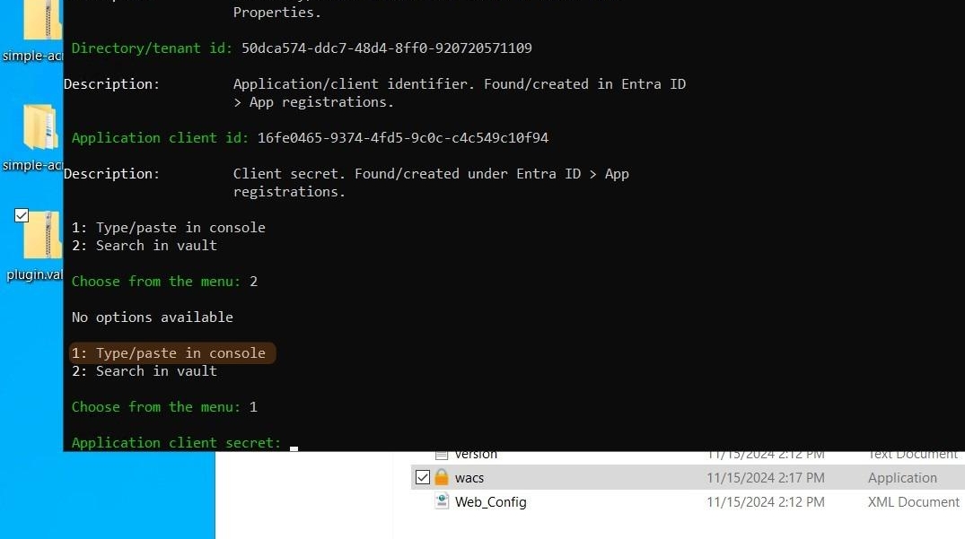This screenshot has width=965, height=539.
Task: Click the lower '2: Search in vault' line
Action: pos(144,371)
